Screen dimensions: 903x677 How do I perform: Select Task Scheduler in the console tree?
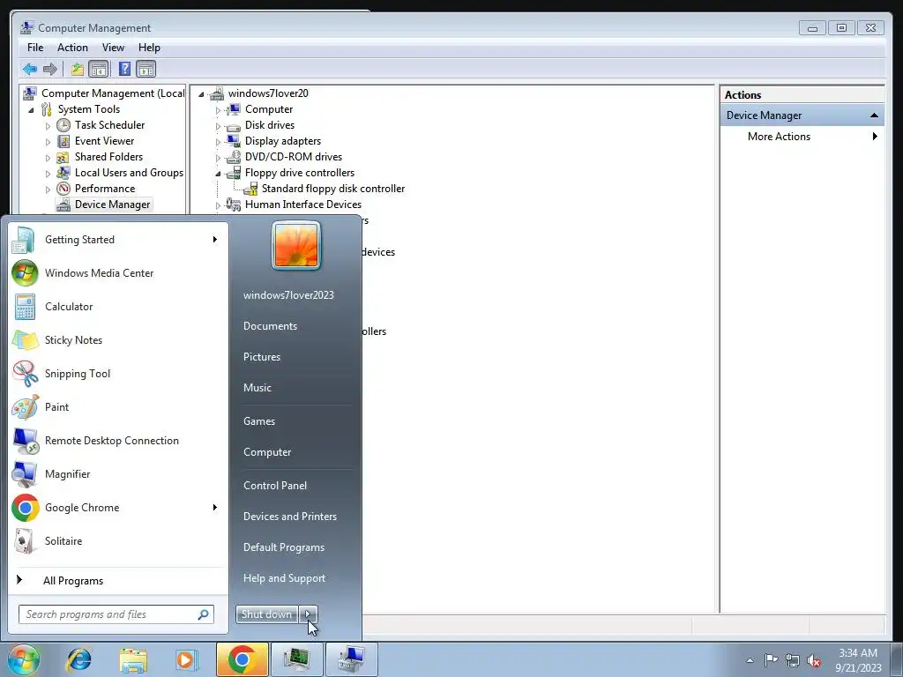coord(109,125)
